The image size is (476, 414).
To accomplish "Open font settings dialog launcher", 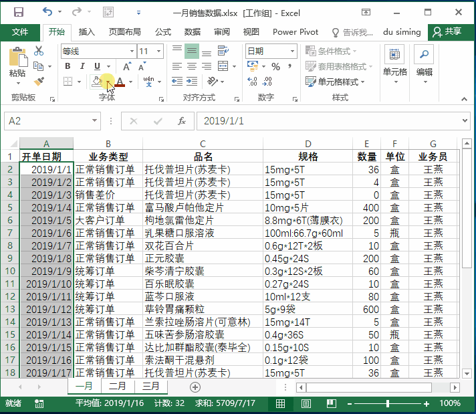I will pyautogui.click(x=161, y=100).
